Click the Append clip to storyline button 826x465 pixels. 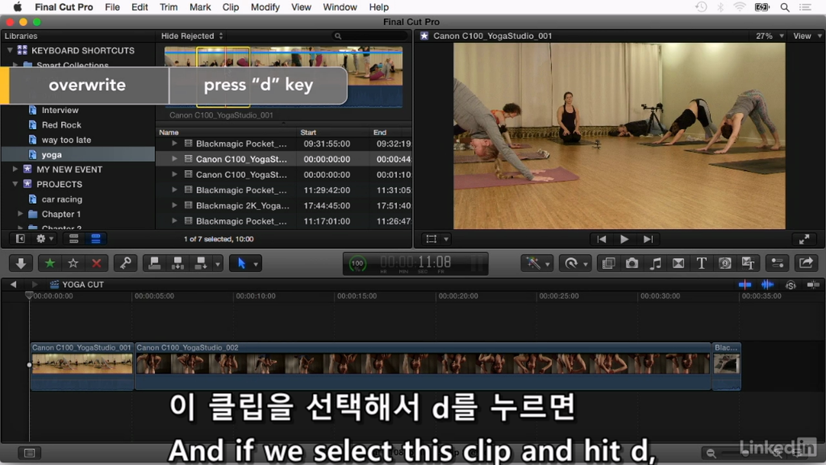point(201,263)
